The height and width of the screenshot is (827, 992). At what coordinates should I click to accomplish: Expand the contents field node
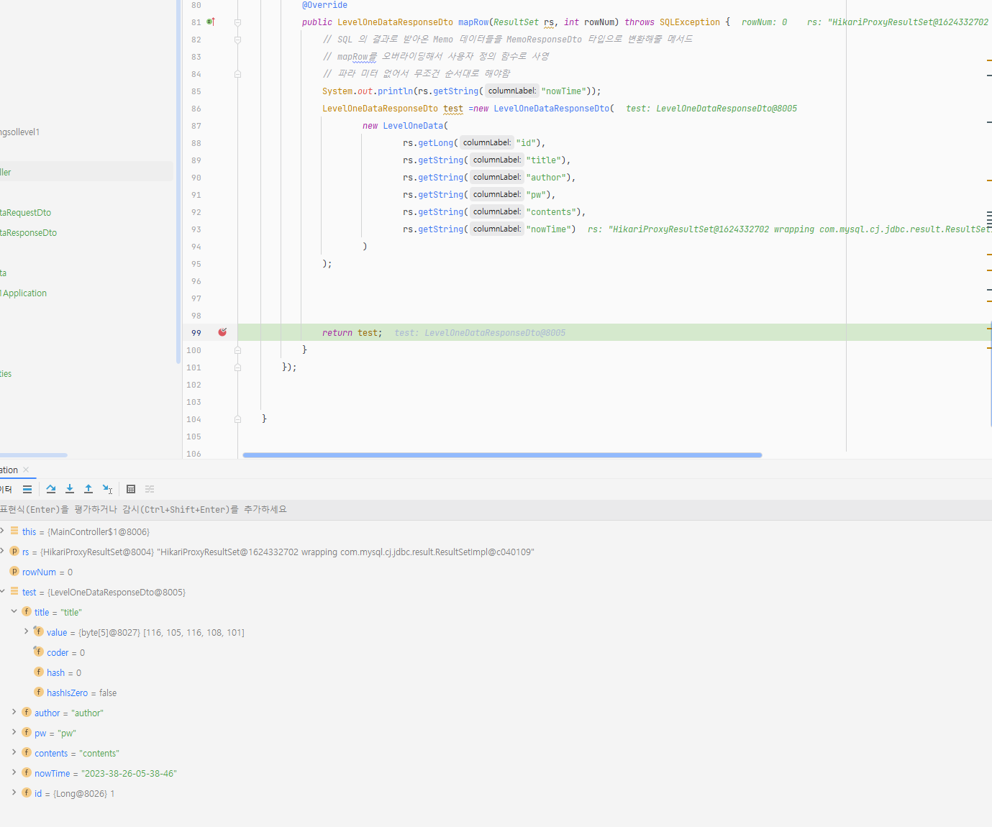14,752
